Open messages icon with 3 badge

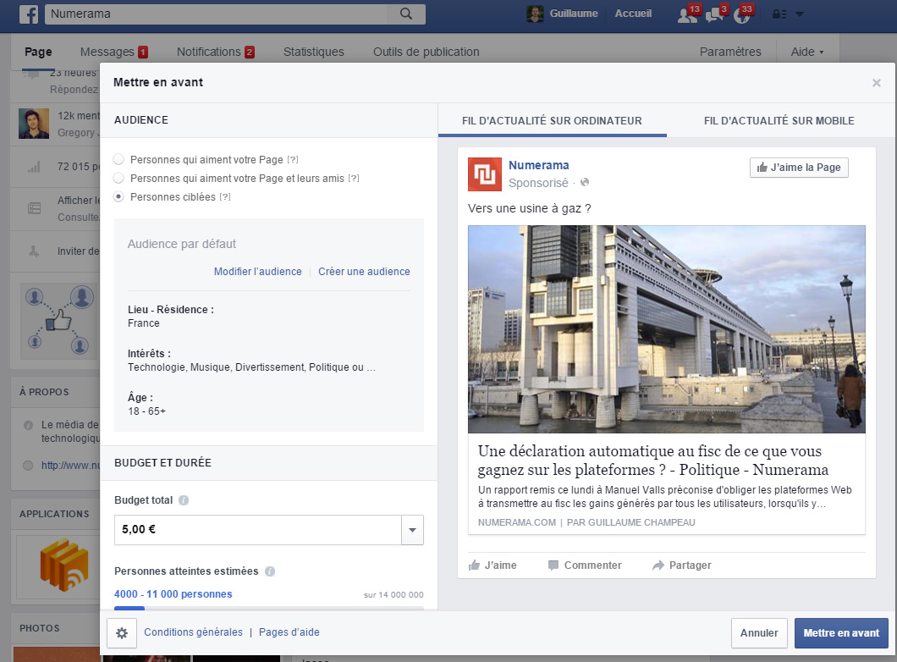tap(715, 14)
